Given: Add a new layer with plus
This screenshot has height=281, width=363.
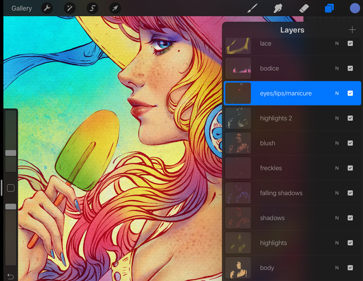Looking at the screenshot, I should coord(352,29).
